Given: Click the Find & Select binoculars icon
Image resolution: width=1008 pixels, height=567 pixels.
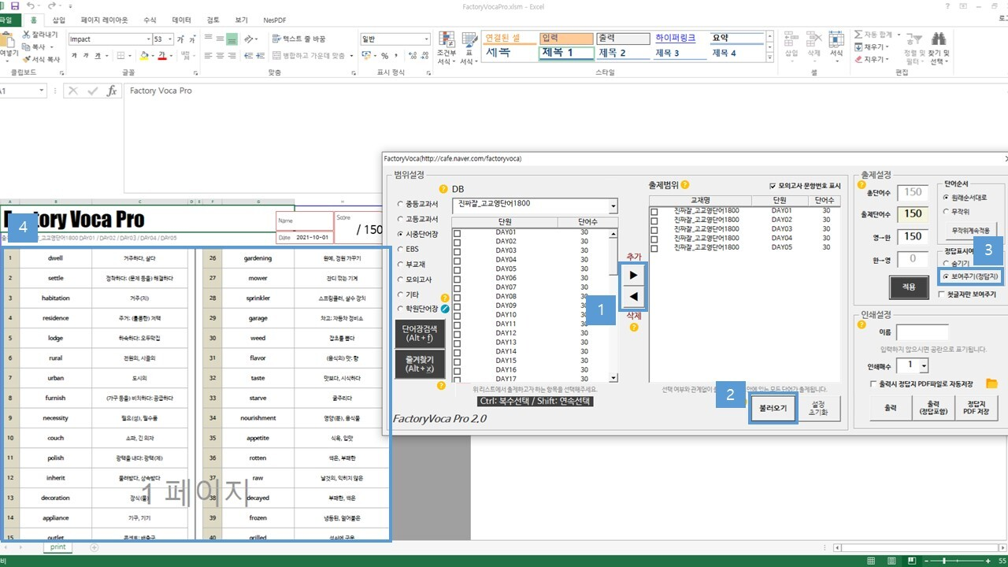Looking at the screenshot, I should point(939,39).
